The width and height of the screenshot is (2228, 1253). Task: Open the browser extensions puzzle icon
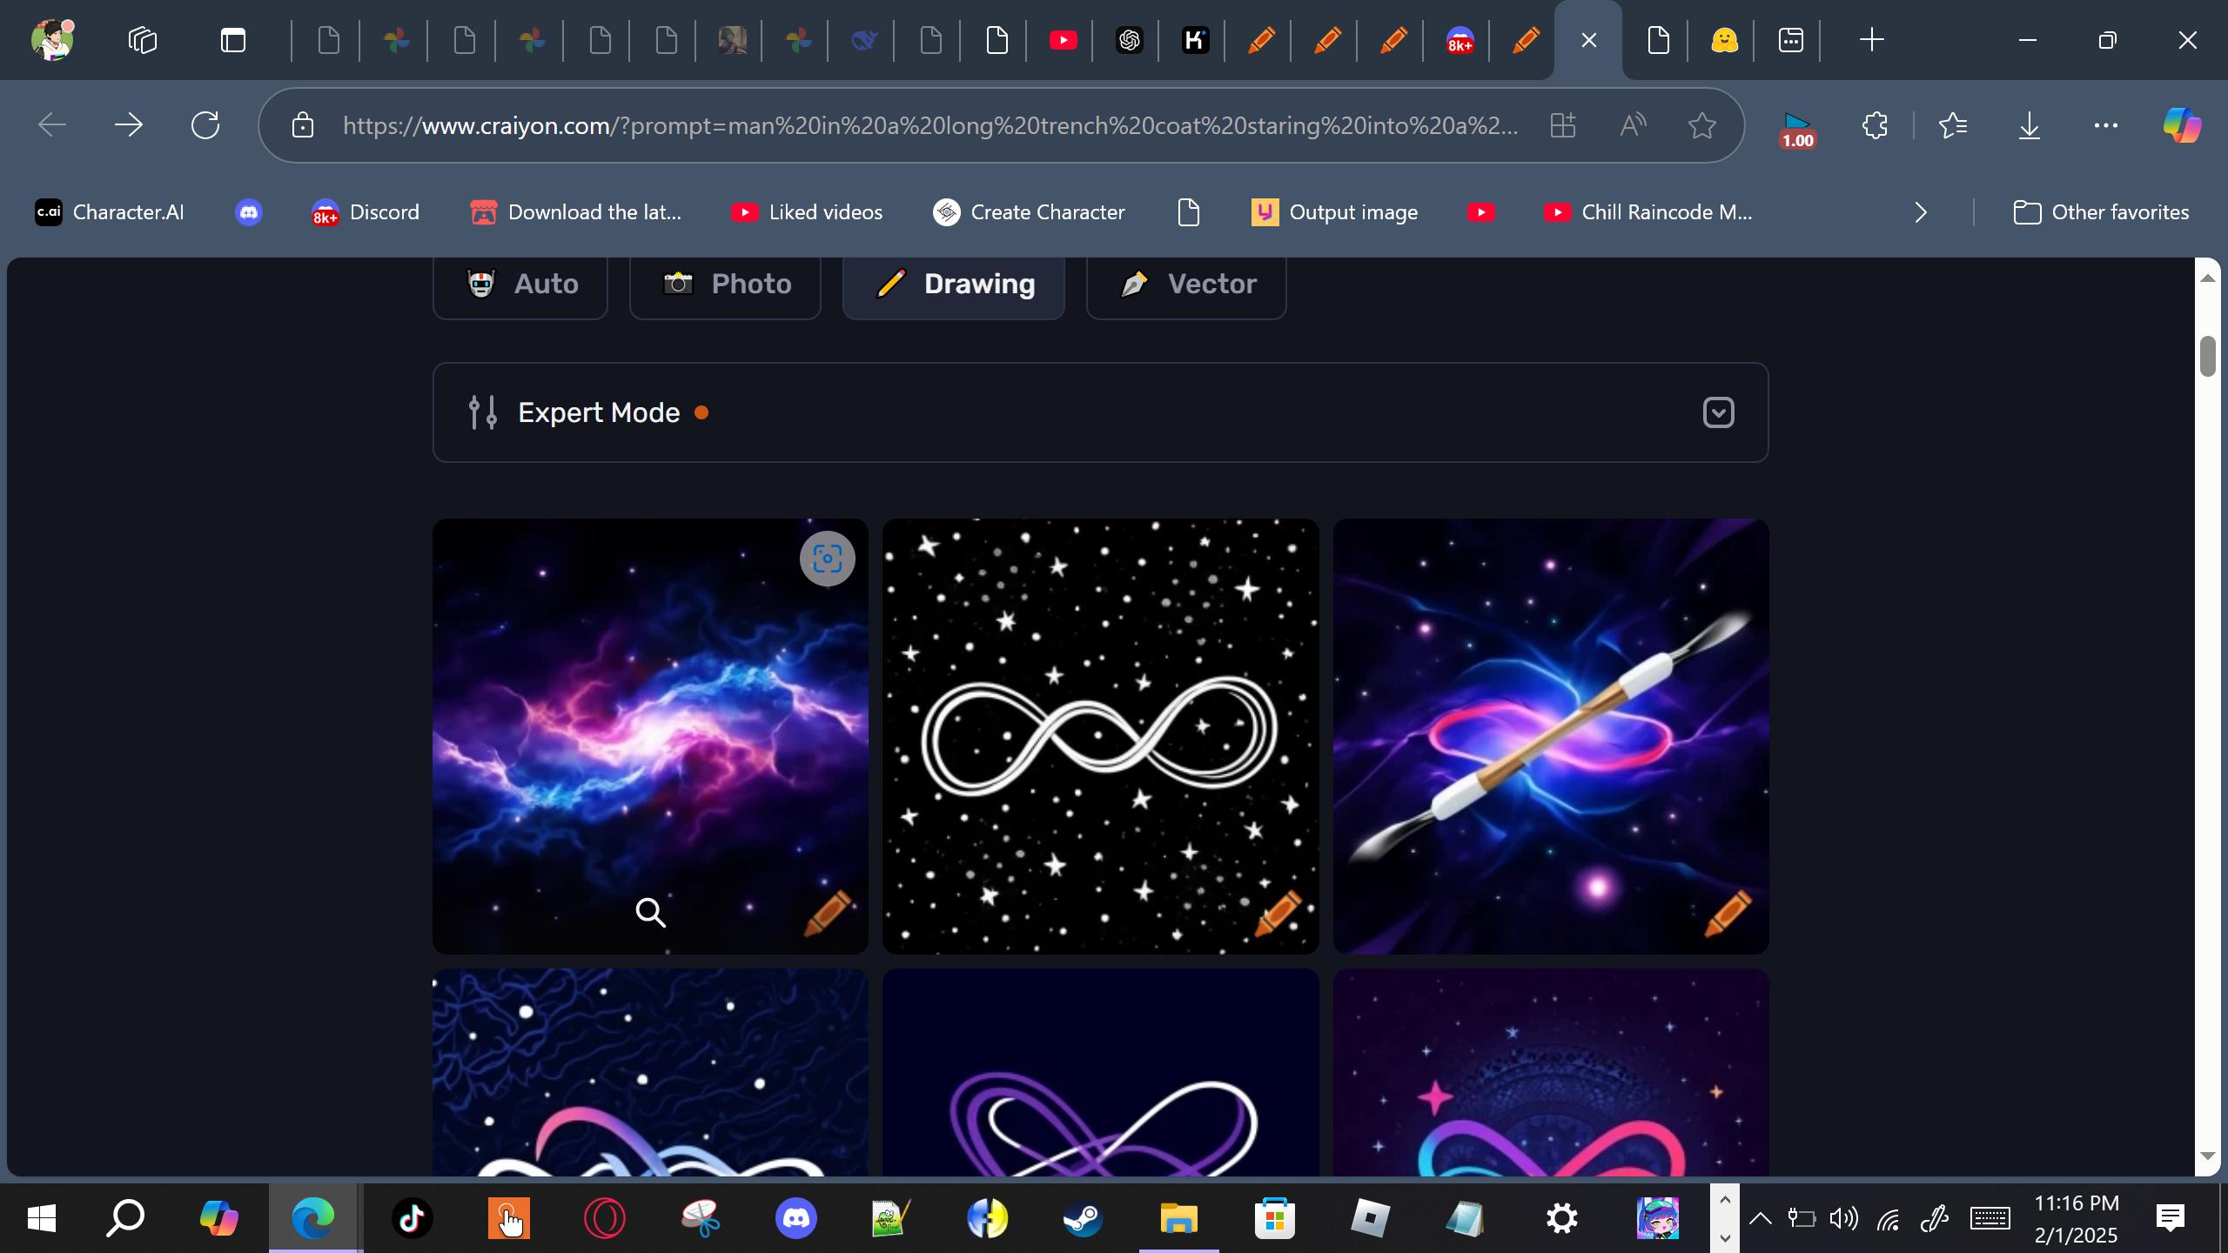tap(1875, 125)
